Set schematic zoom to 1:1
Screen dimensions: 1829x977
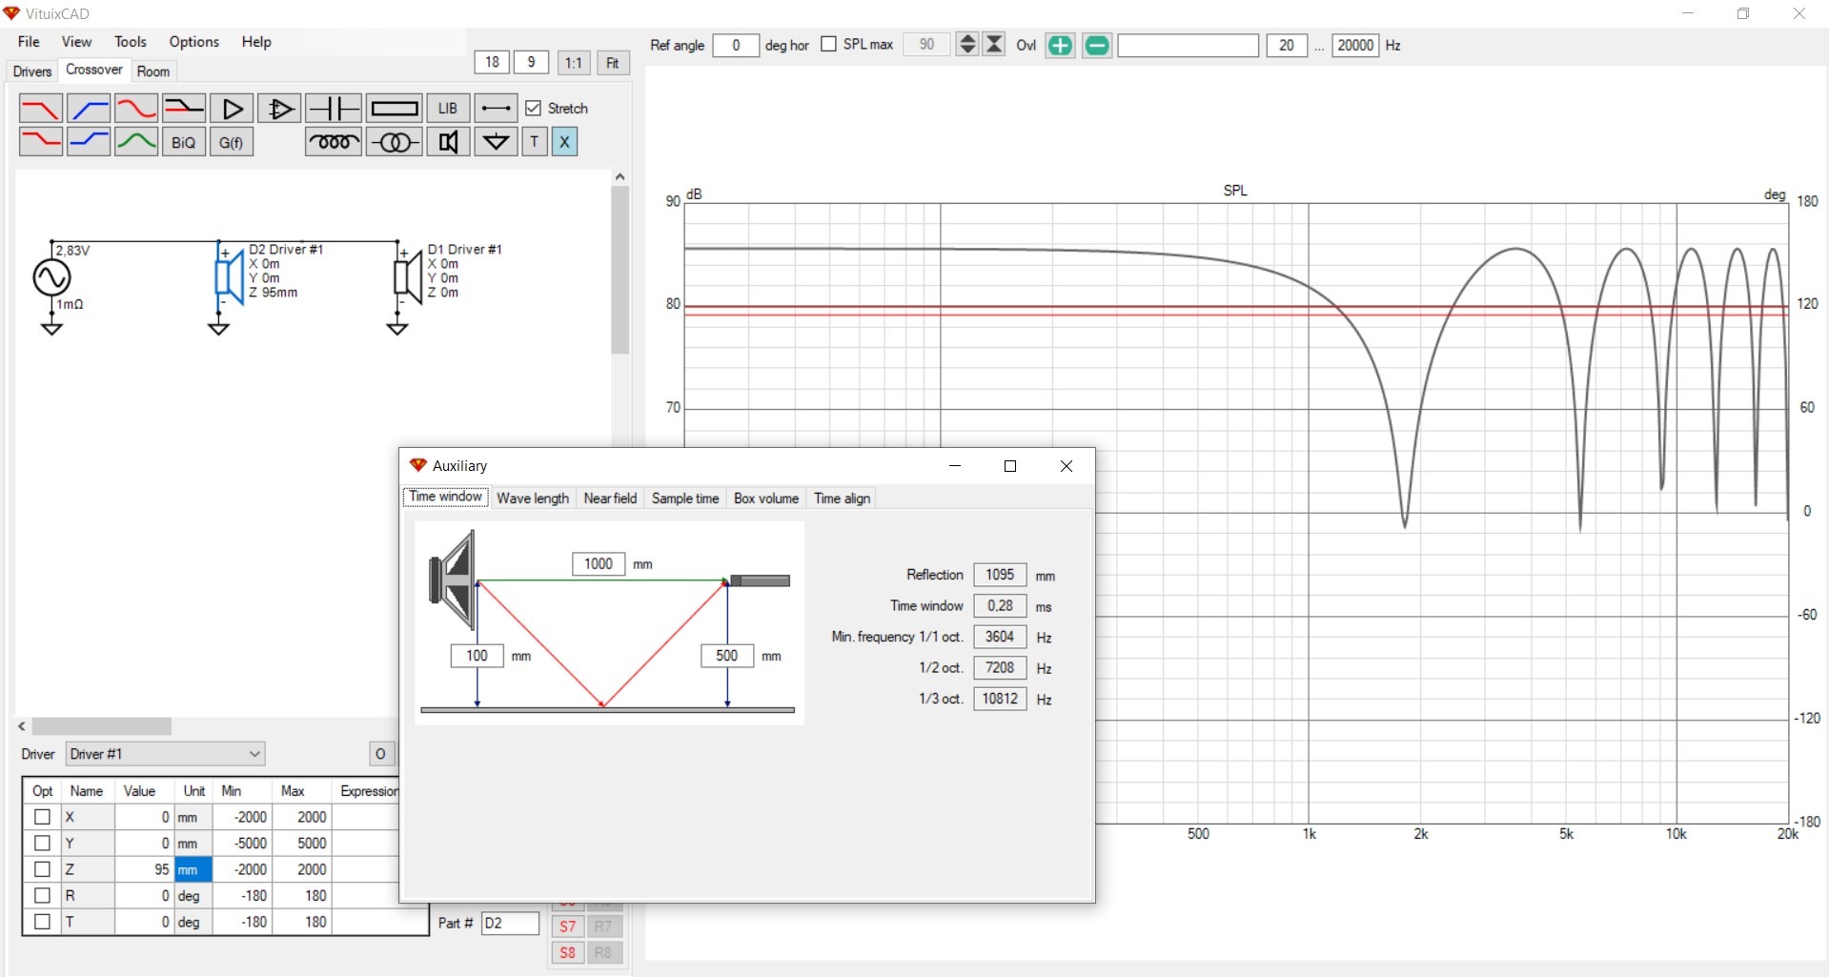click(x=573, y=63)
